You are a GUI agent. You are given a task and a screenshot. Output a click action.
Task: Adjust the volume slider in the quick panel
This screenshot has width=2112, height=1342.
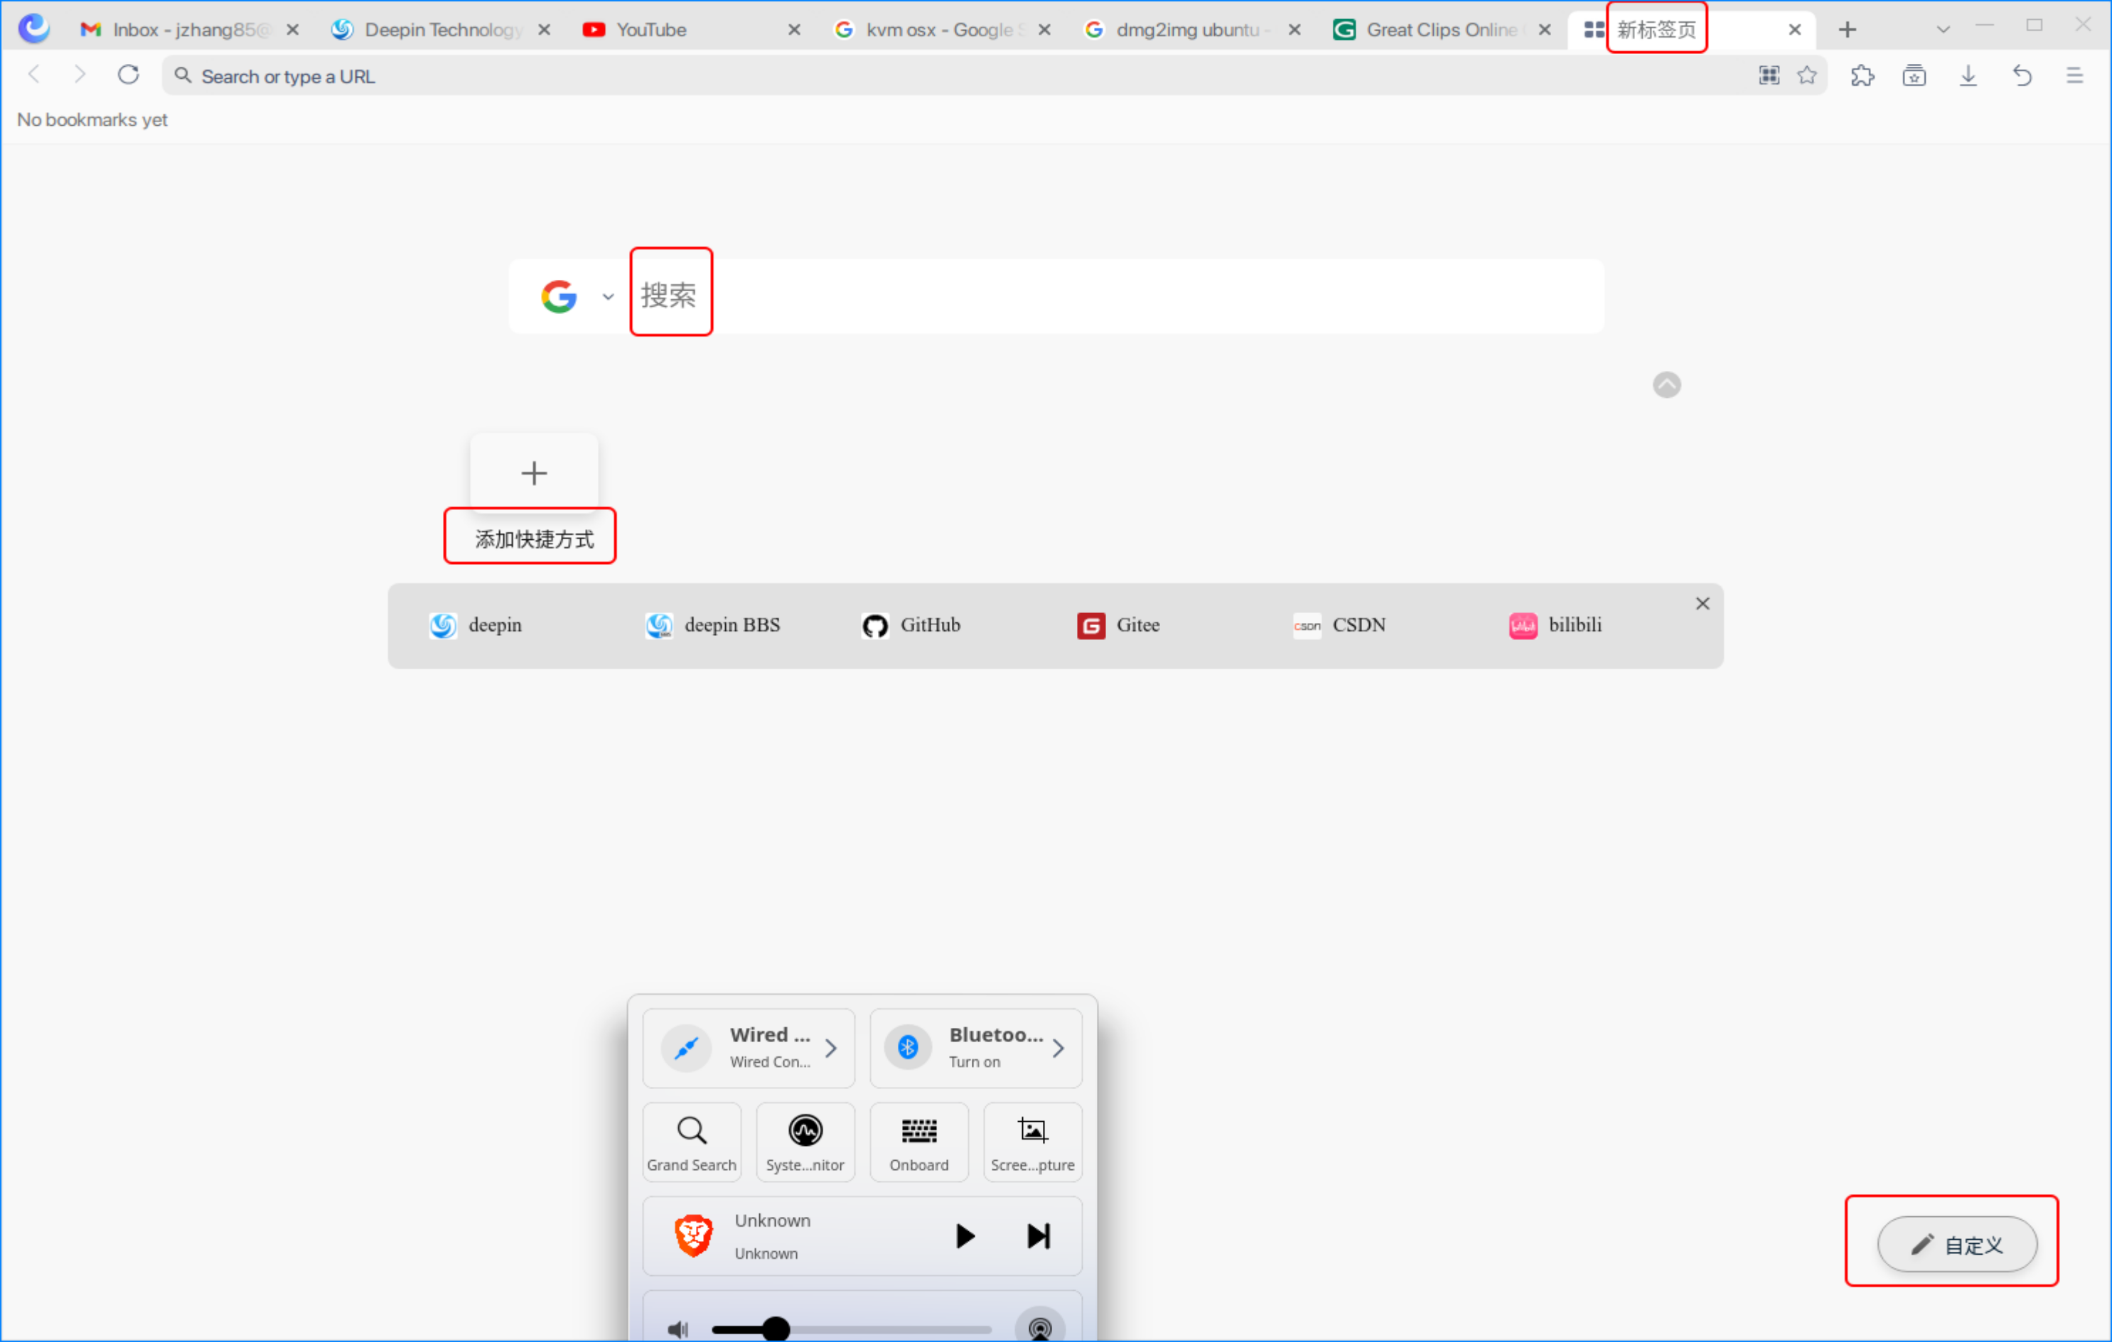coord(851,1330)
